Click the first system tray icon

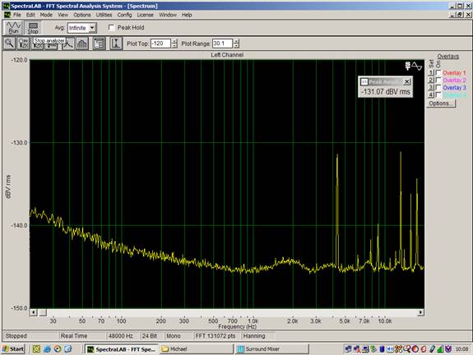(349, 349)
